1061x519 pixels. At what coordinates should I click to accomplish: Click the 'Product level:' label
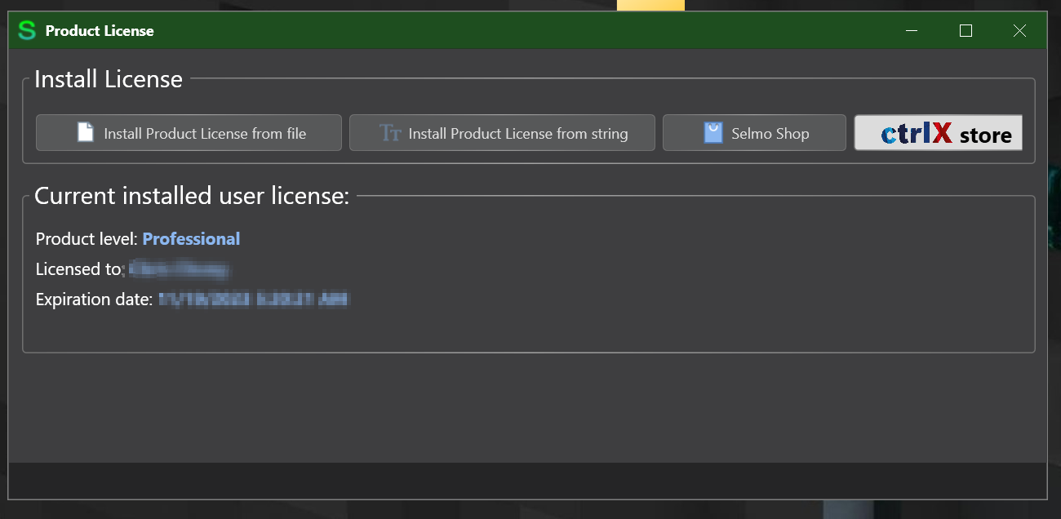pos(87,239)
